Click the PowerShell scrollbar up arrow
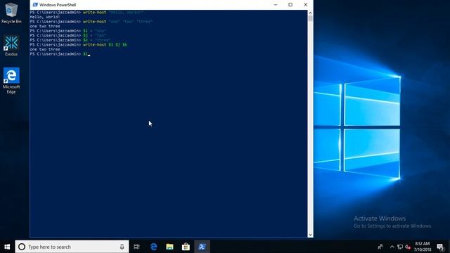This screenshot has width=450, height=253. click(x=310, y=13)
